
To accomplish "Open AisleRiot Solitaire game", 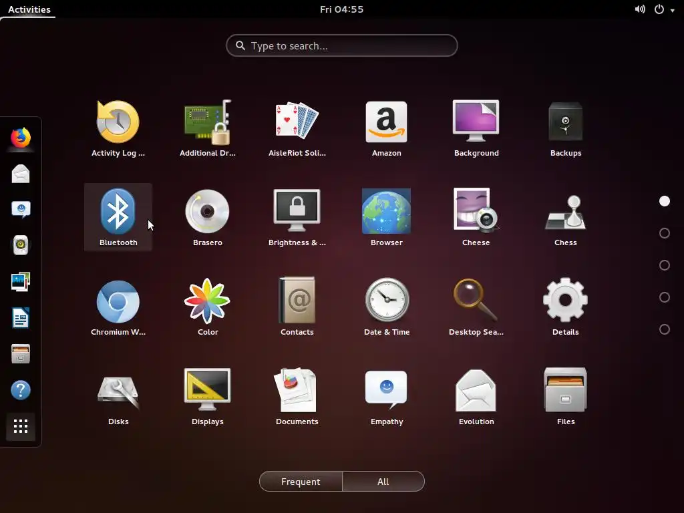I will (297, 128).
